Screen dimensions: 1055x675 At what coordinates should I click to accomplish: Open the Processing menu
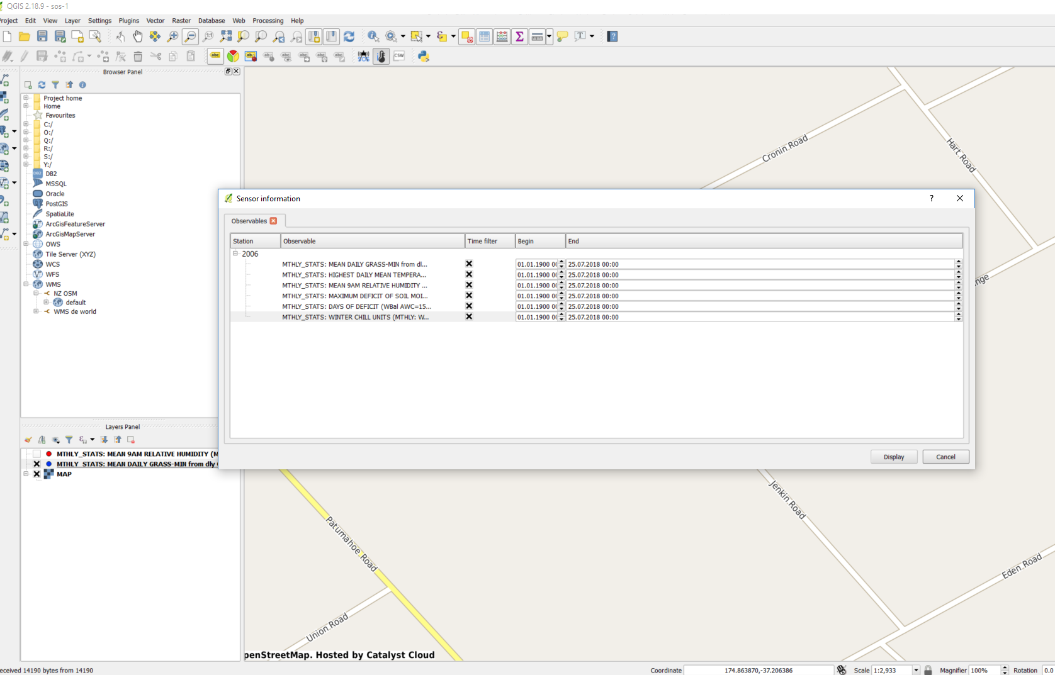pos(268,21)
